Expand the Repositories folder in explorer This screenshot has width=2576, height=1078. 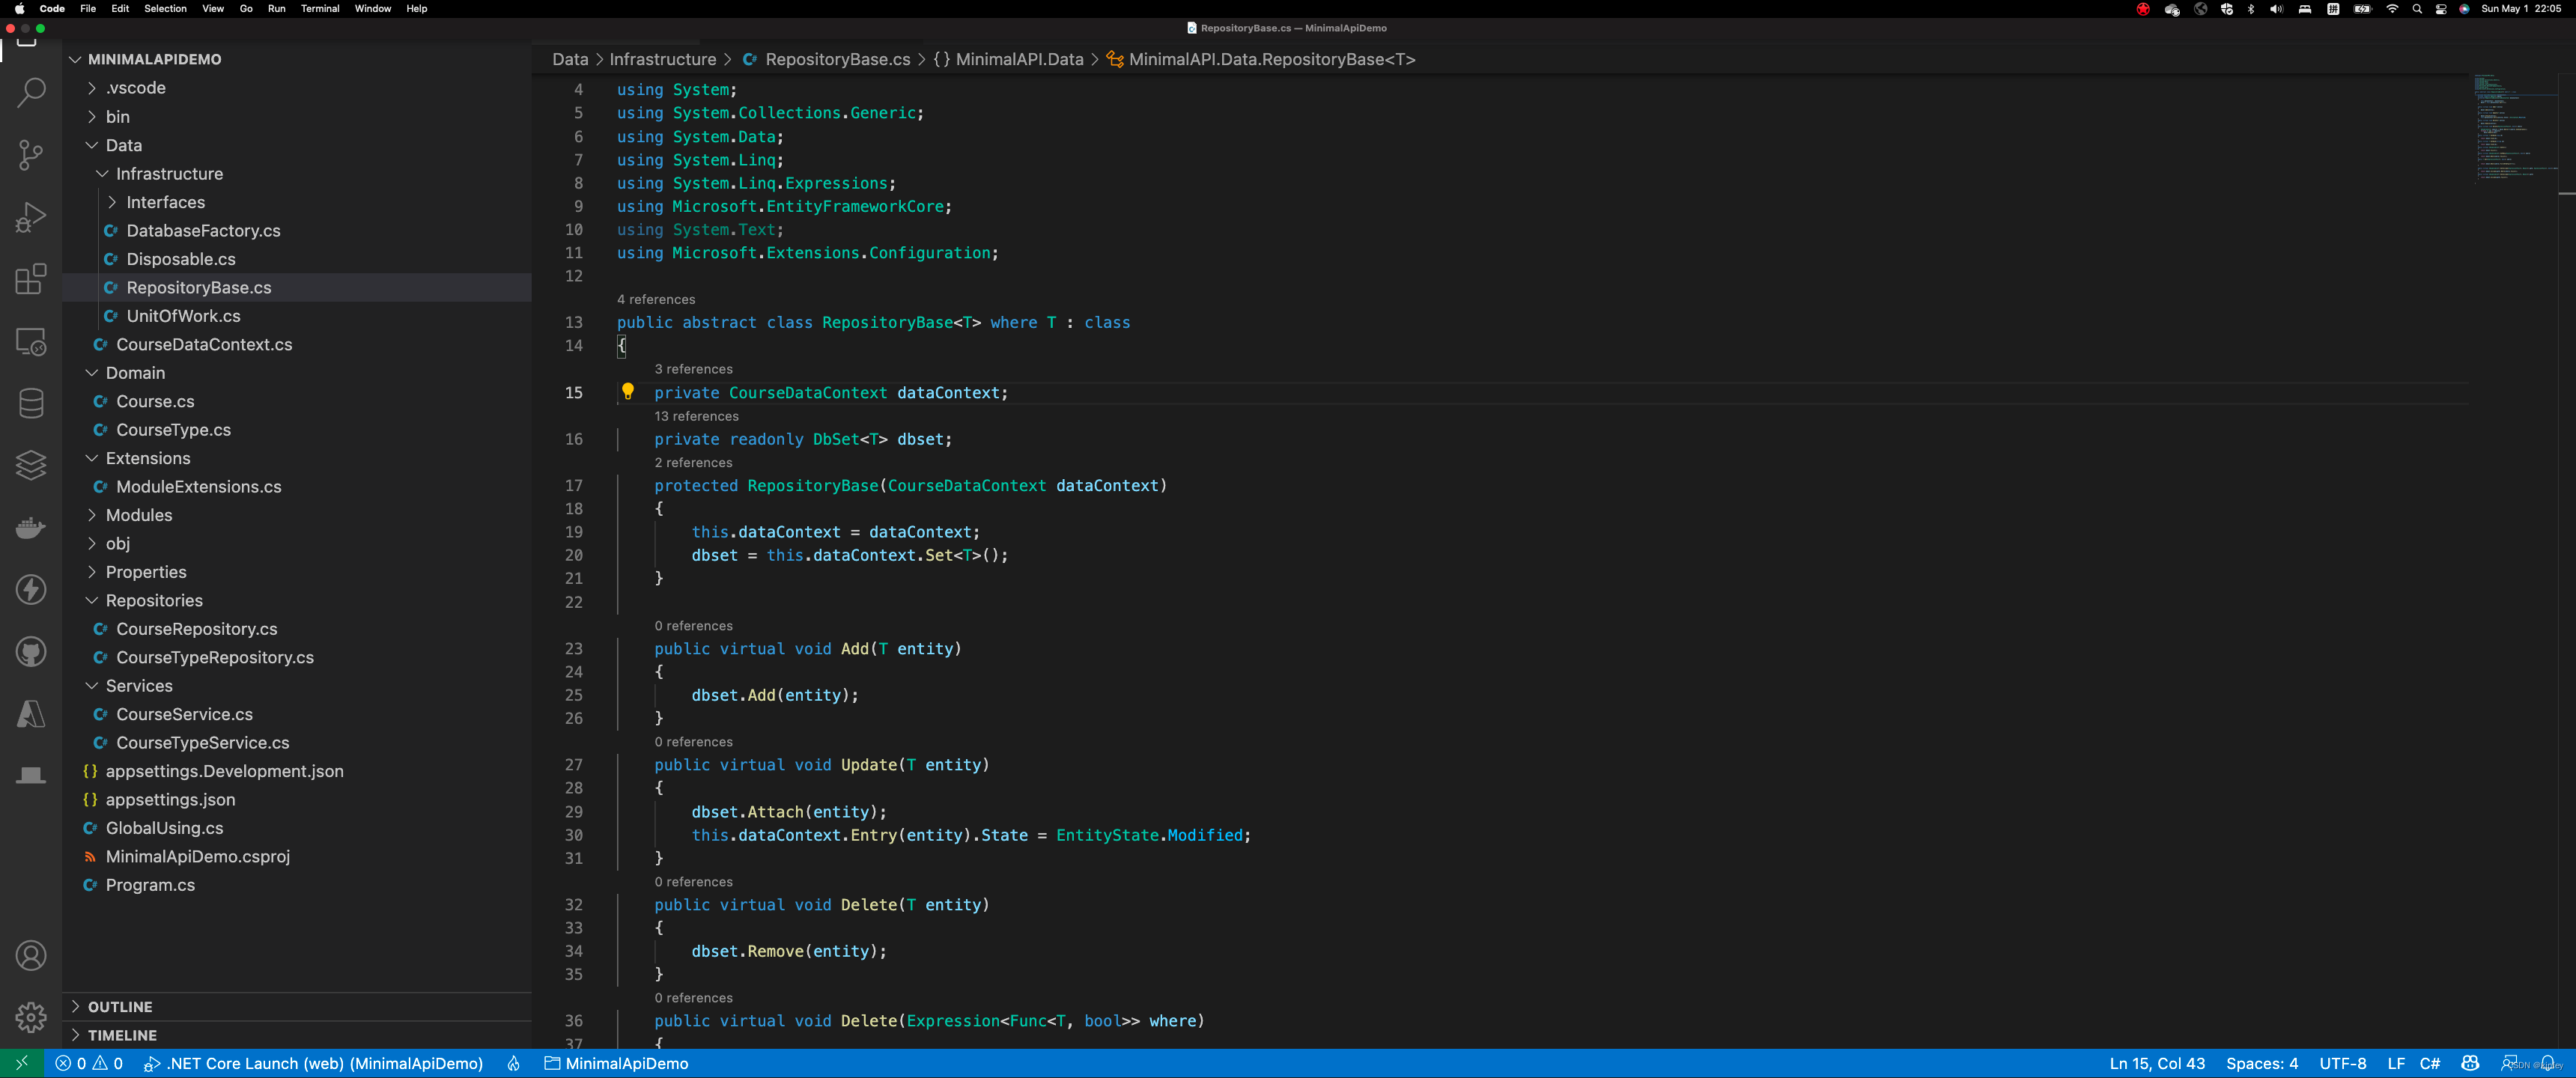(154, 598)
